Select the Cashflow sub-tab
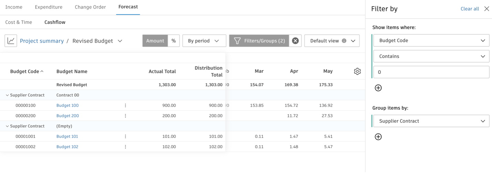This screenshot has height=173, width=492. pyautogui.click(x=55, y=22)
